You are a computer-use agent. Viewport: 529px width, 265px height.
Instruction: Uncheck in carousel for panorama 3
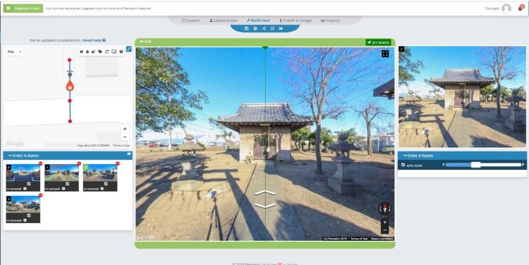(x=29, y=216)
